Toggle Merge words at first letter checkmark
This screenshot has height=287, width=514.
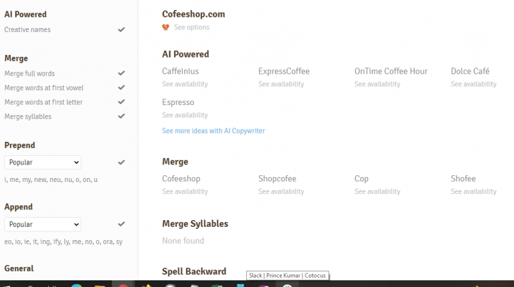point(121,102)
